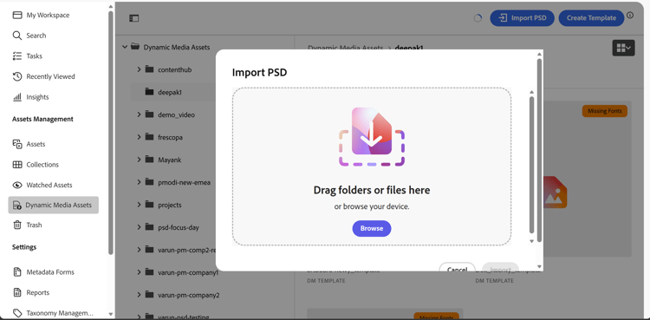The height and width of the screenshot is (320, 650).
Task: Click the projects folder icon
Action: [x=150, y=205]
